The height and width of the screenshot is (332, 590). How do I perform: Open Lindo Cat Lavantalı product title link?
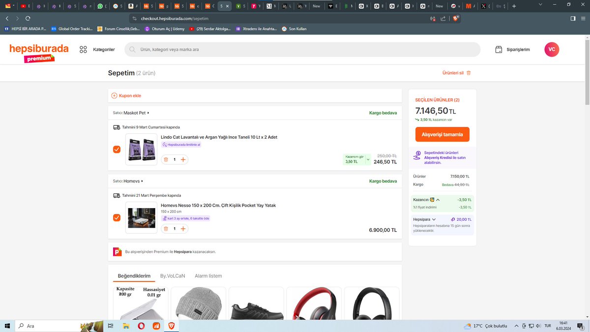coord(219,137)
